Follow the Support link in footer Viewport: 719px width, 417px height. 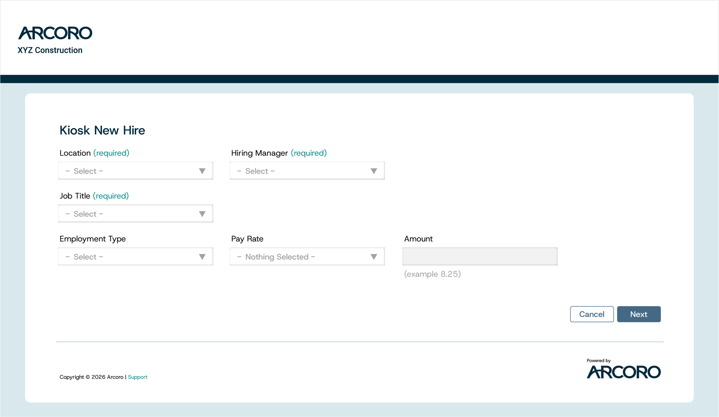point(138,377)
